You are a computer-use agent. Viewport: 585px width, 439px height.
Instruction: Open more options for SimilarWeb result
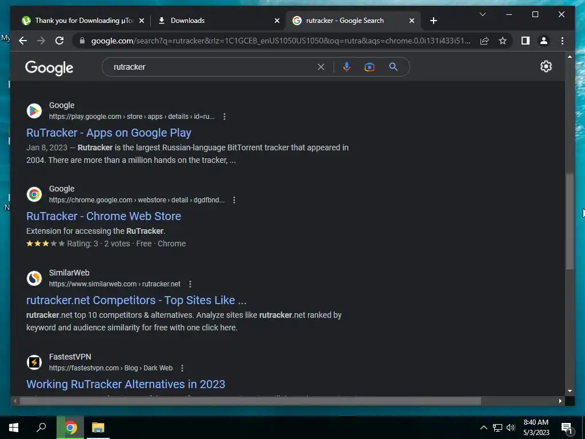(190, 284)
